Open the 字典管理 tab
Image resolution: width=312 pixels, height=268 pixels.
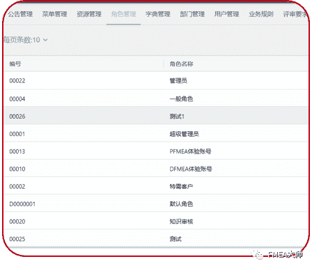[x=158, y=14]
